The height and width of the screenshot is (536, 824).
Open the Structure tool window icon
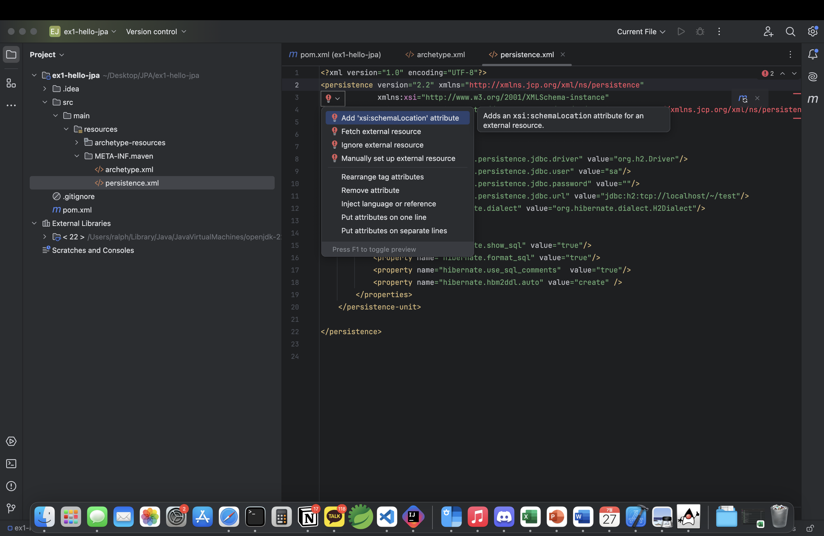(11, 83)
